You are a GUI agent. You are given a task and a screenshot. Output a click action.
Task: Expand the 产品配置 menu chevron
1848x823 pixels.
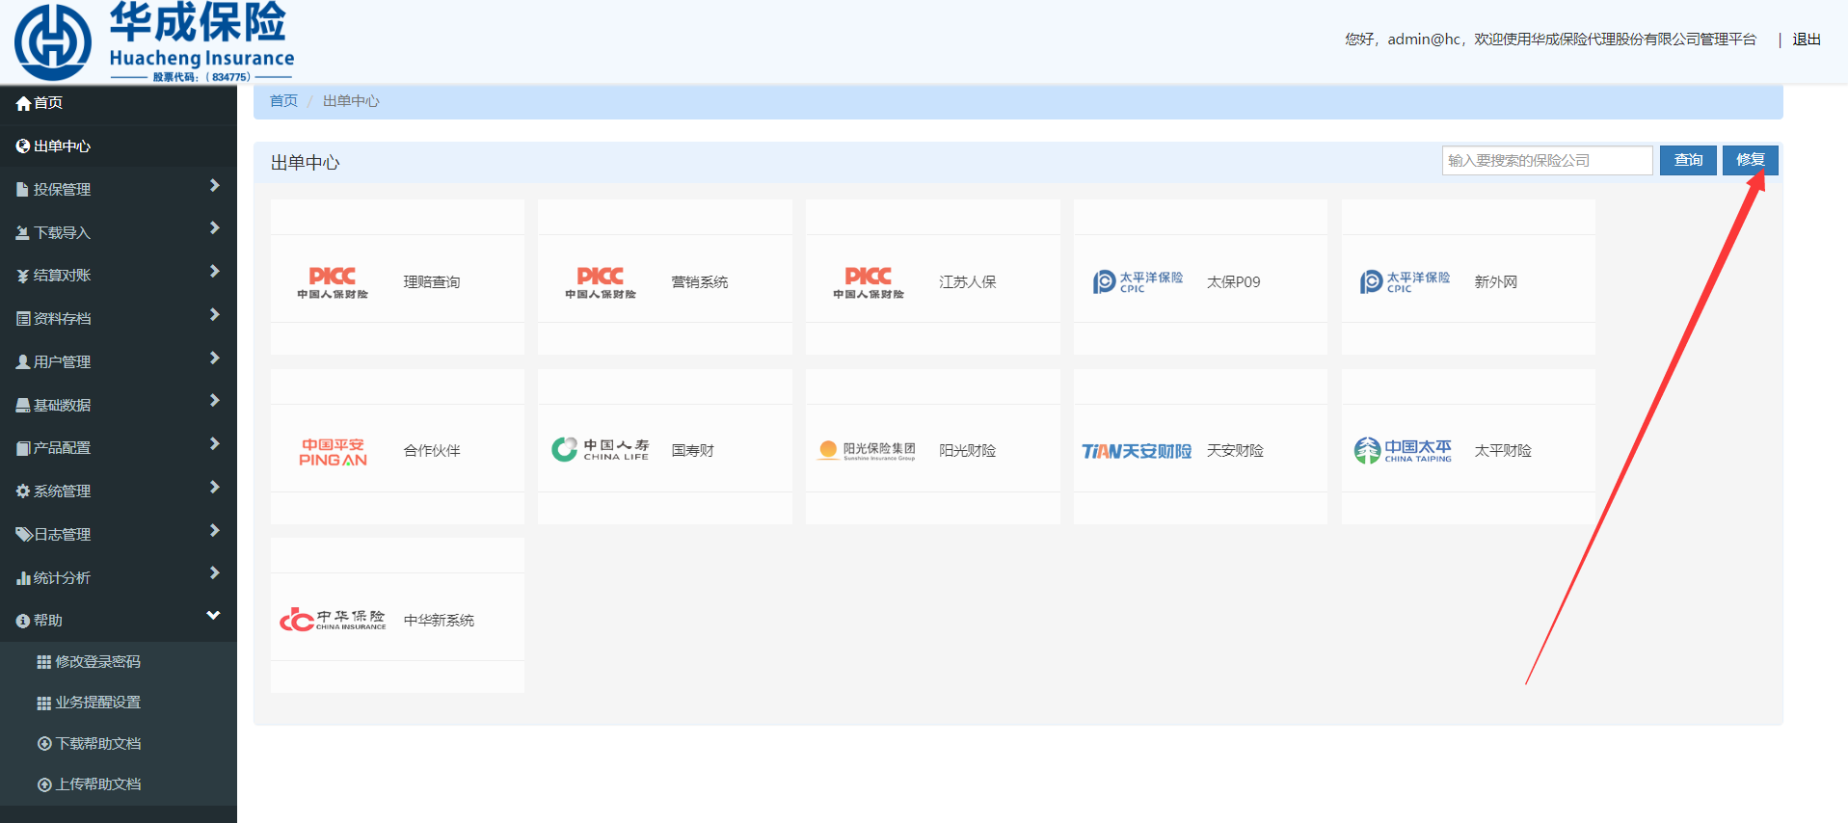click(215, 444)
